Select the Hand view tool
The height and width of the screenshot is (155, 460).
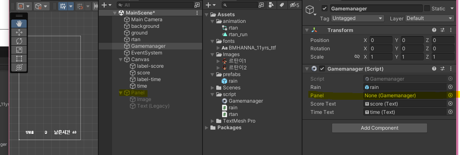coord(19,24)
